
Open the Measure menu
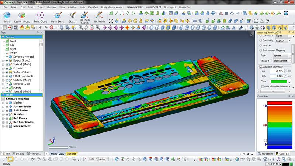coord(51,7)
